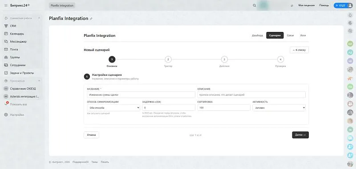Click the Задержка (сек) input
The height and width of the screenshot is (169, 356).
[x=169, y=108]
